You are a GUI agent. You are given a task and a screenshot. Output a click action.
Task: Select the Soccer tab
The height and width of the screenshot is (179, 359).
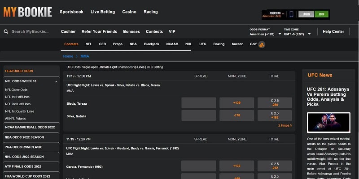pos(237,44)
